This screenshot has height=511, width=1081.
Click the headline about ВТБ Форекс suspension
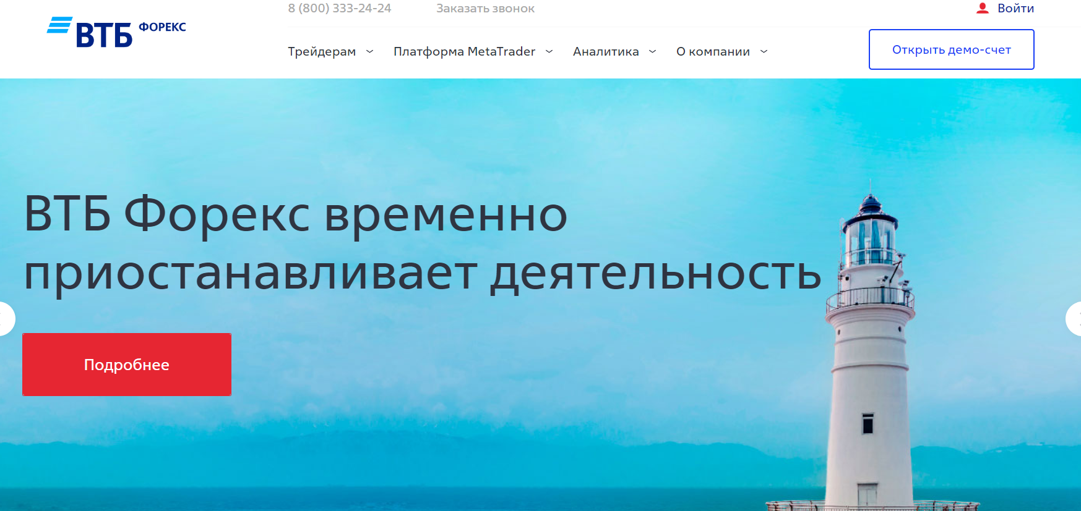pos(421,243)
